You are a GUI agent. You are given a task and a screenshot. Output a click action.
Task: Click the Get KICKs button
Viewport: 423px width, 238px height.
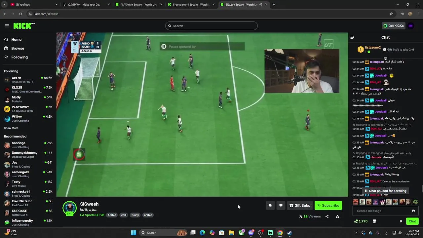pos(393,26)
